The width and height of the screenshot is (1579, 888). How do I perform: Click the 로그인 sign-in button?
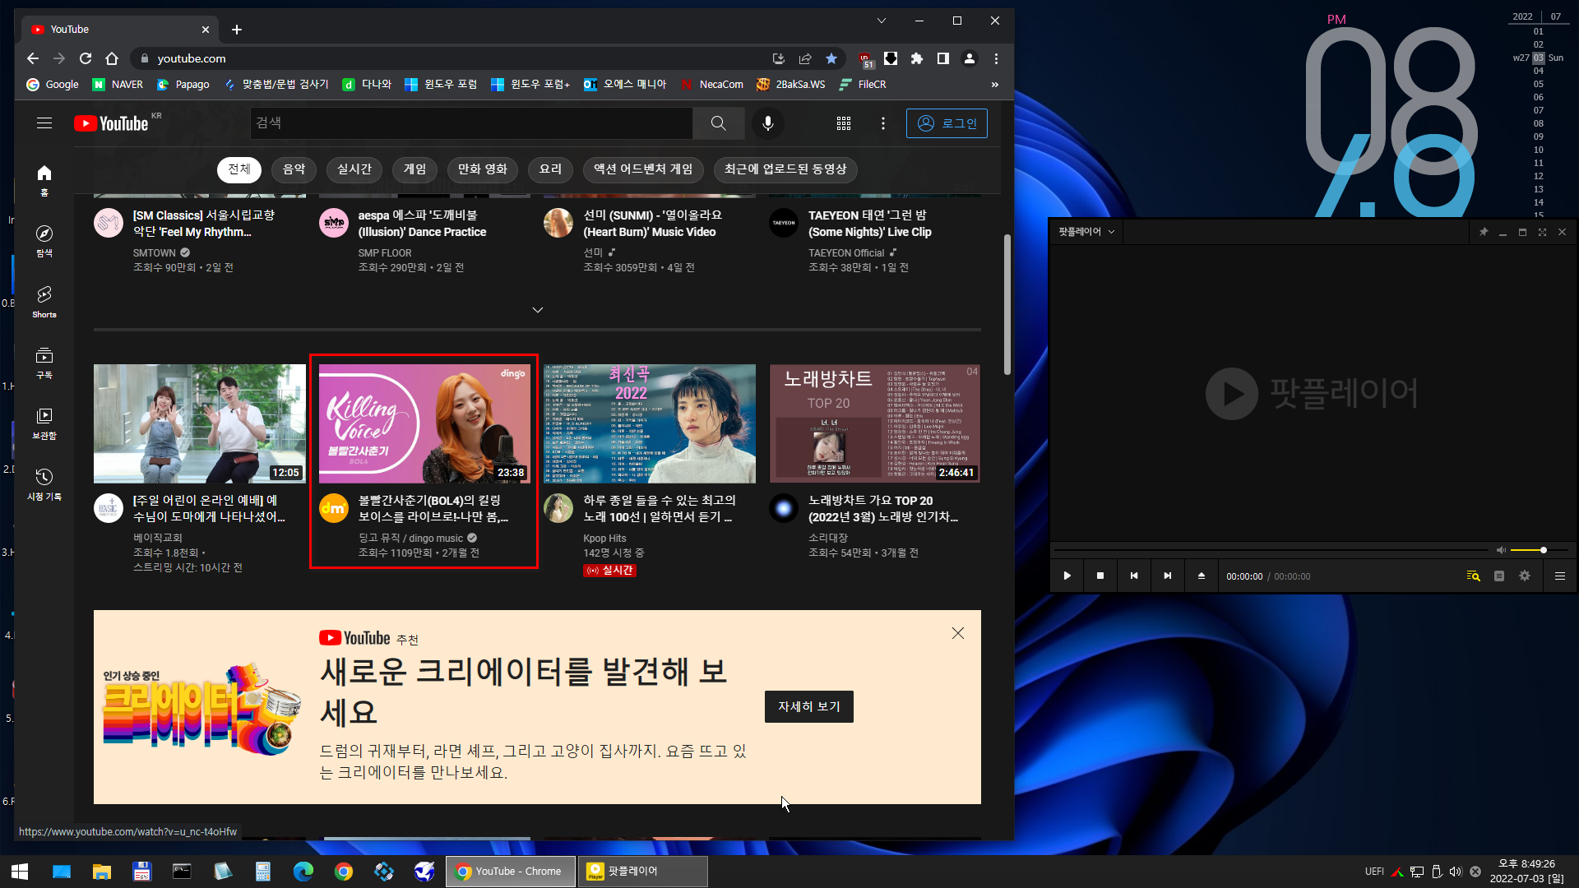pos(947,123)
